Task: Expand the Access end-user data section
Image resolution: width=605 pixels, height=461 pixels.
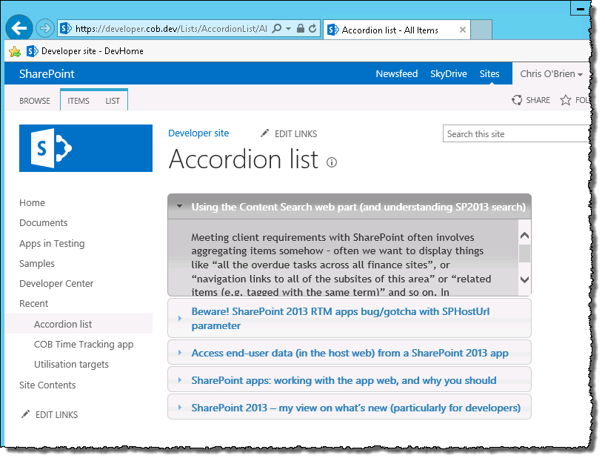Action: click(180, 353)
